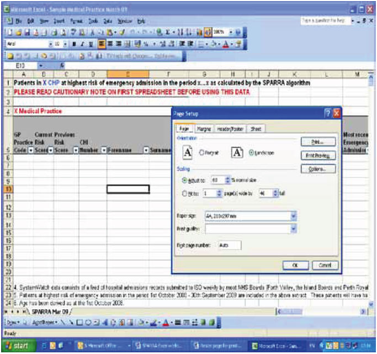Switch to the Sheet tab

pyautogui.click(x=256, y=129)
